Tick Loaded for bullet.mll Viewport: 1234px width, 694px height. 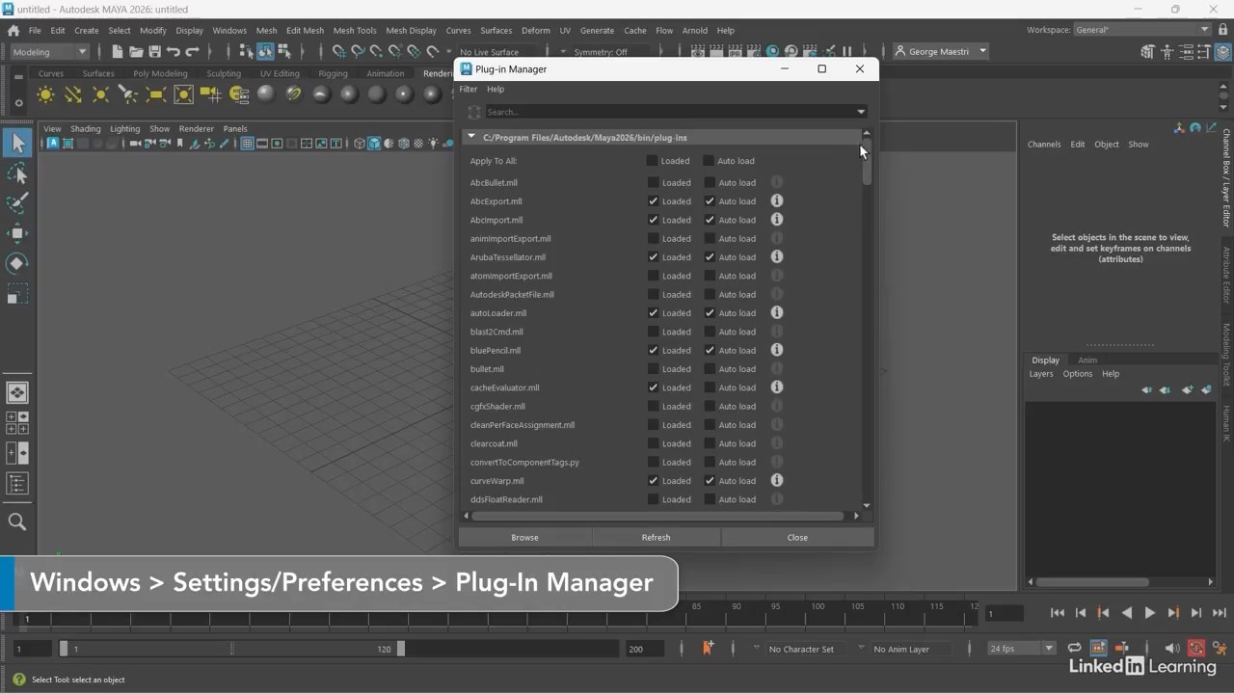653,368
